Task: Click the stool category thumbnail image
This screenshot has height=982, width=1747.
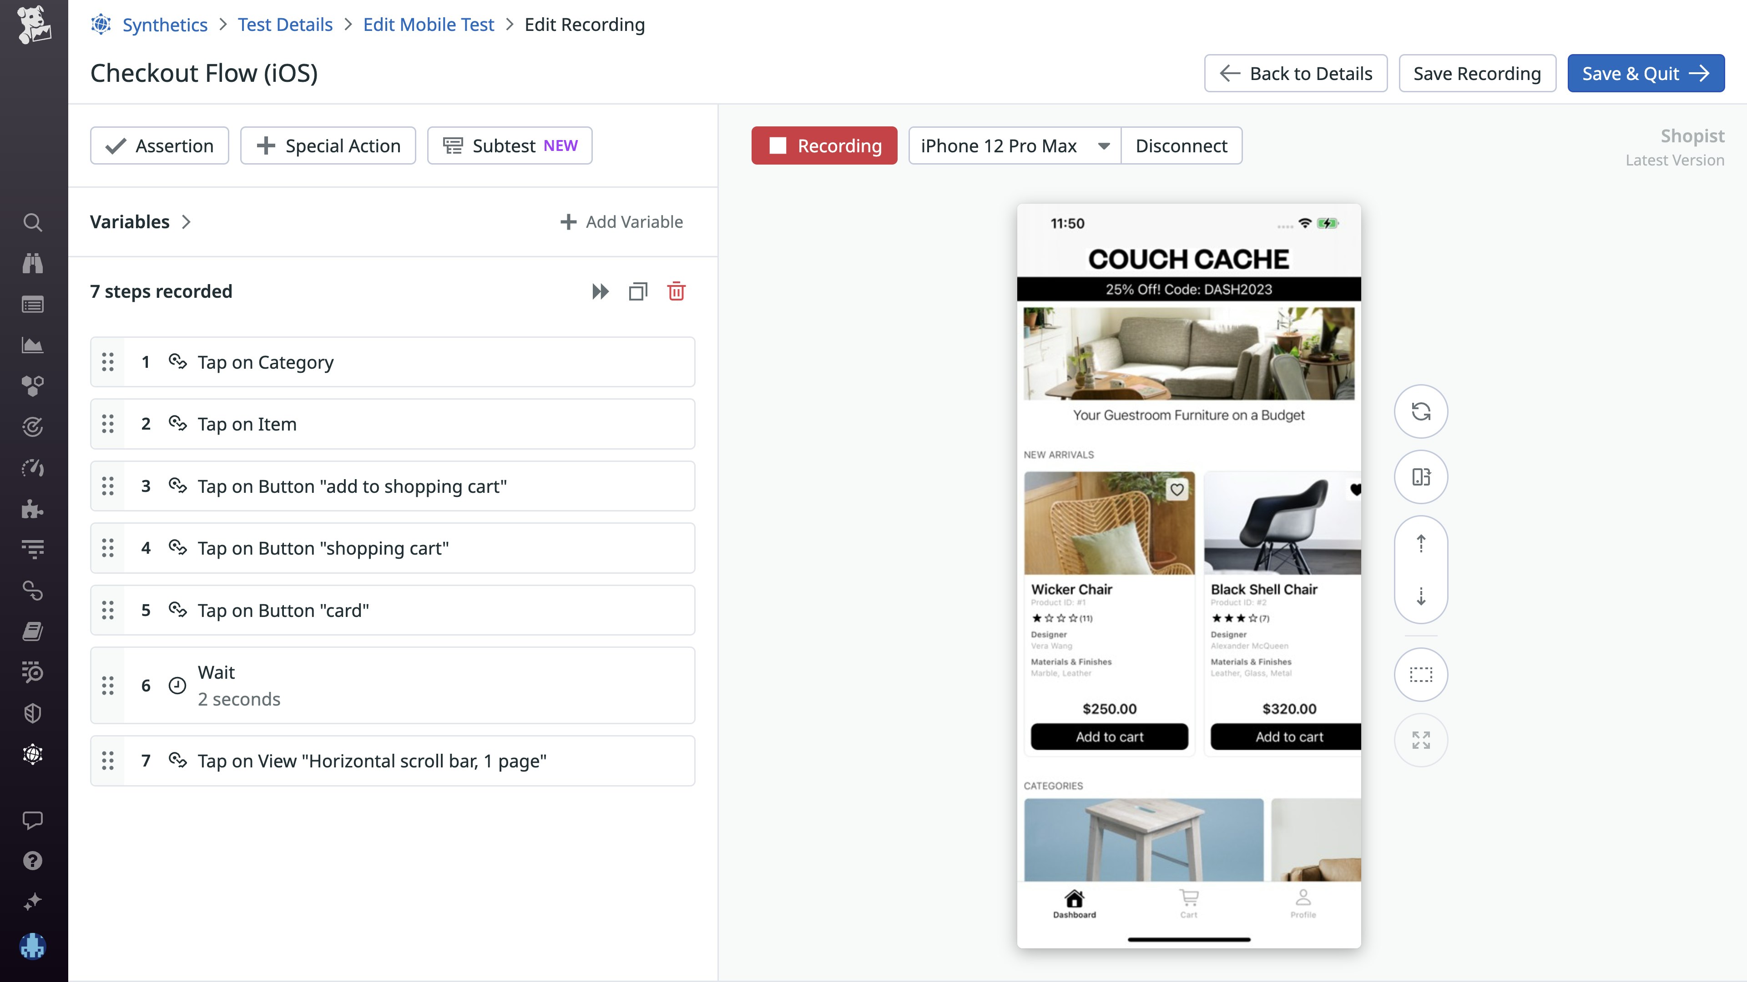Action: 1143,840
